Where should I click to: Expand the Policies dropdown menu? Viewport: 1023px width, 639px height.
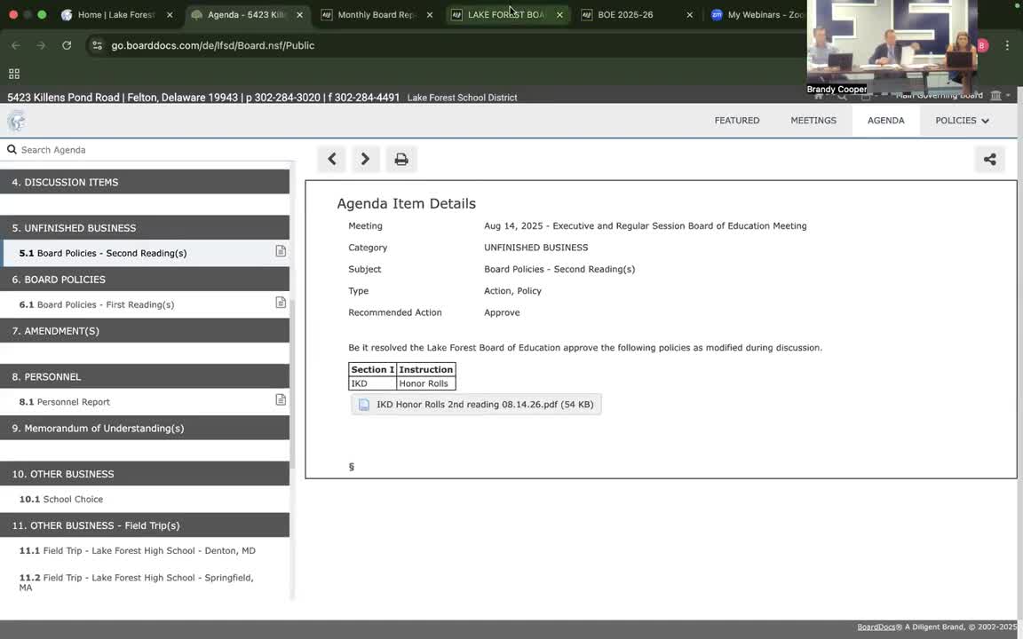(x=962, y=121)
